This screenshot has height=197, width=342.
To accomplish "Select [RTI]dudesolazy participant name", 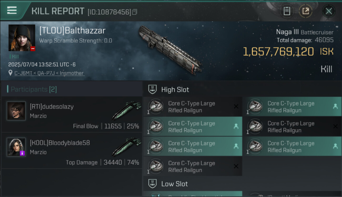I will point(52,107).
